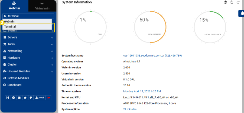Toggle the theme configuration gear button
Viewport: 244px width, 113px height.
click(x=13, y=98)
